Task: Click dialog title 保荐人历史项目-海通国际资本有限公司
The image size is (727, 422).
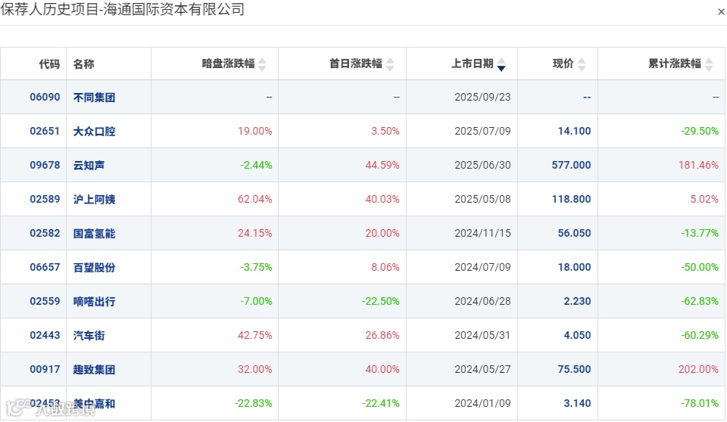Action: click(x=123, y=9)
